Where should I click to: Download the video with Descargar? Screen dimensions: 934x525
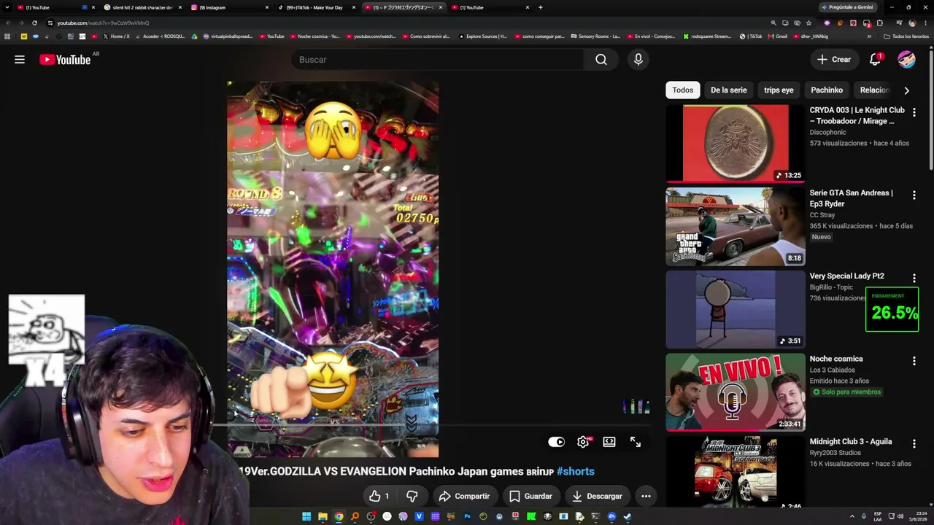click(x=597, y=497)
